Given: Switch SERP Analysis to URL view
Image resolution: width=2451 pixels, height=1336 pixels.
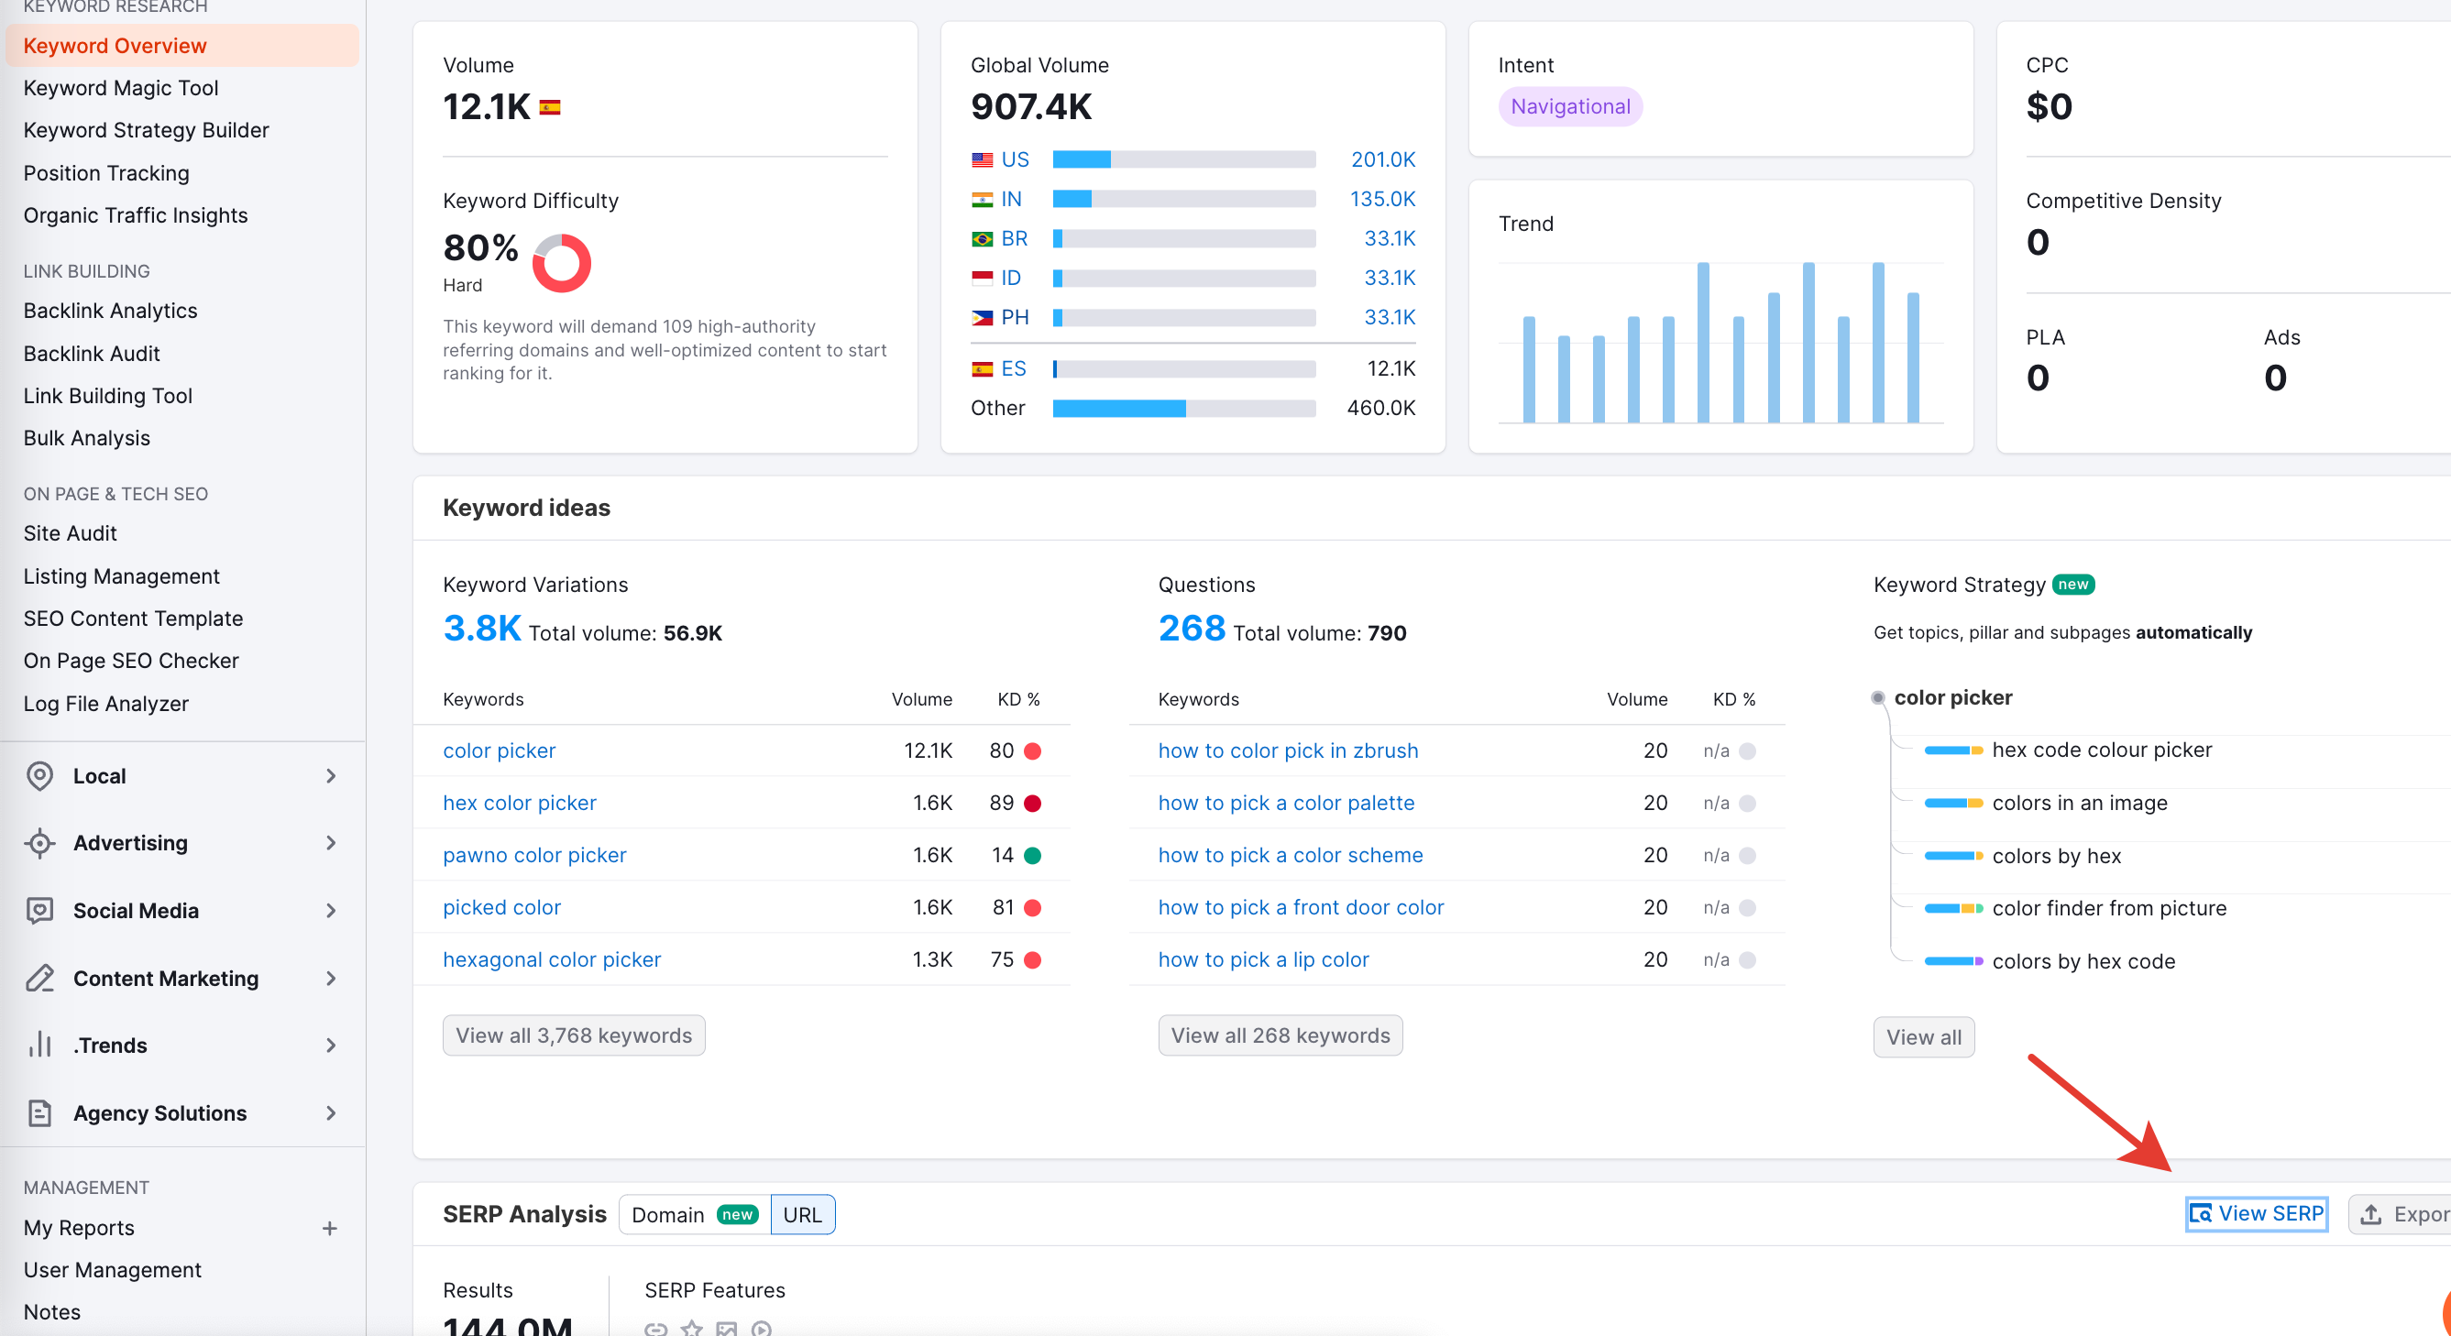Looking at the screenshot, I should 802,1214.
